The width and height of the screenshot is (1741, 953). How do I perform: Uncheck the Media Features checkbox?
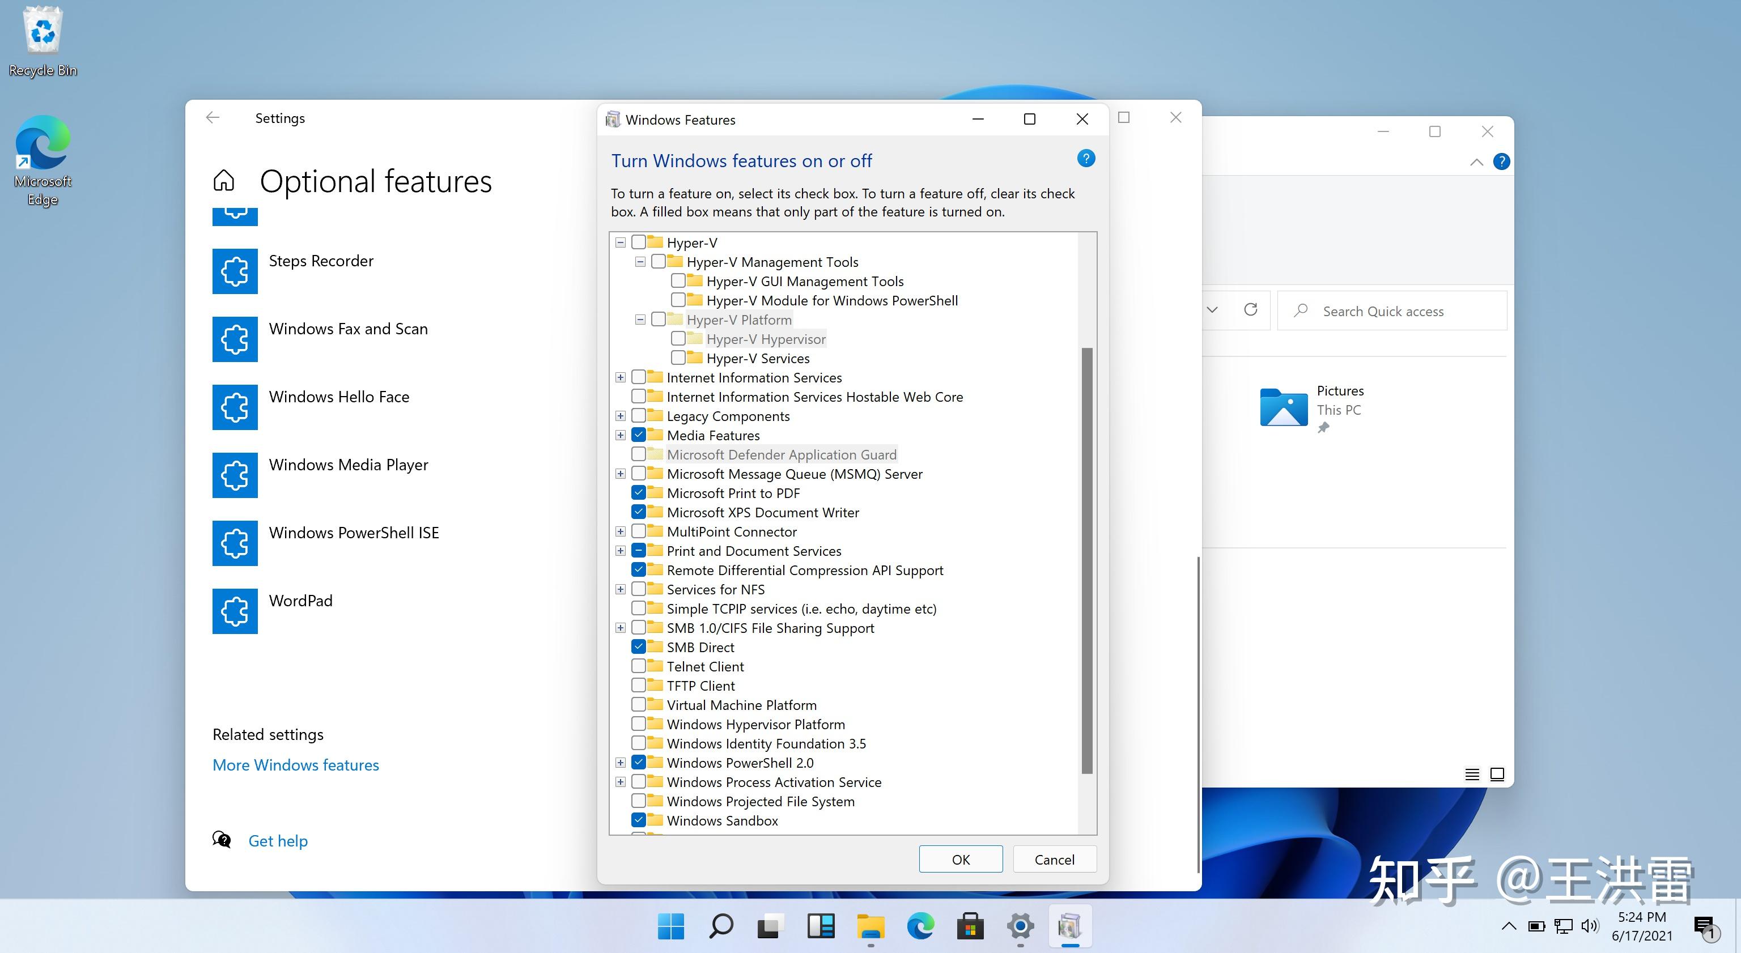pyautogui.click(x=639, y=435)
